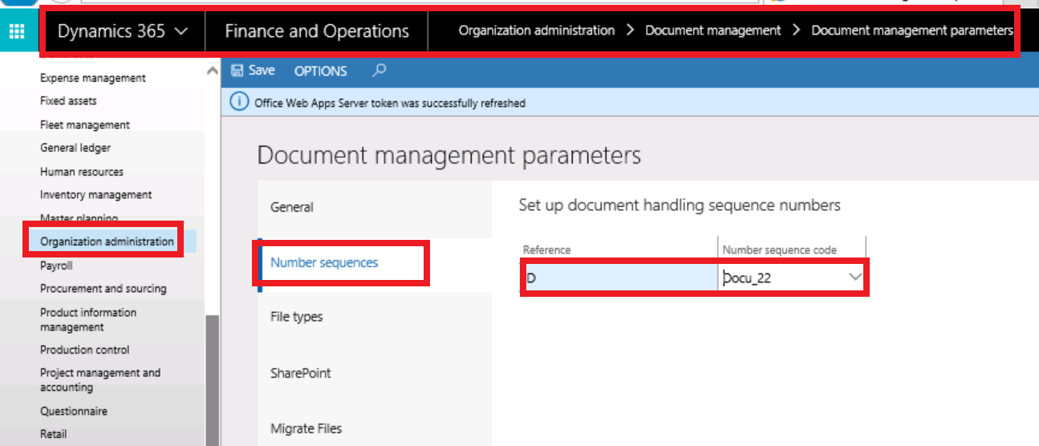Open the Number sequence code dropdown arrow
Image resolution: width=1039 pixels, height=446 pixels.
click(x=855, y=278)
